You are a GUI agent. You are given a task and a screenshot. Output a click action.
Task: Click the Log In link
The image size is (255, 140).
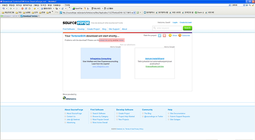(175, 23)
